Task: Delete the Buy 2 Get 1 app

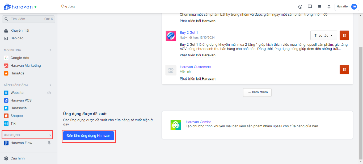Action: 344,35
